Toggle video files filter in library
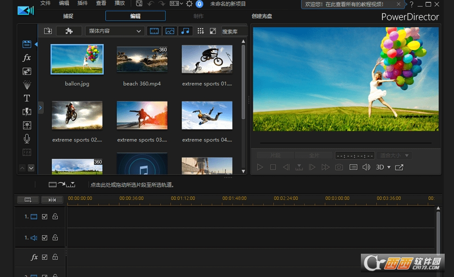This screenshot has width=454, height=277. click(154, 31)
